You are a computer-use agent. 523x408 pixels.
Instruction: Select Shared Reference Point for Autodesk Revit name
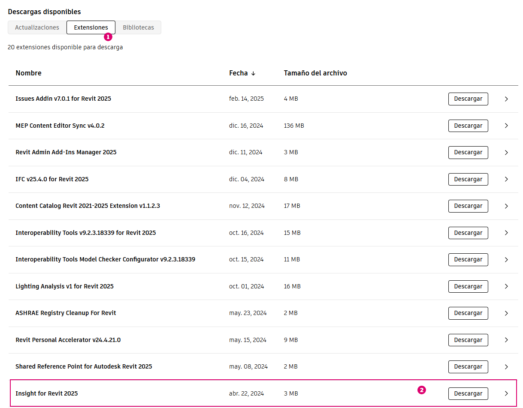[x=84, y=367]
